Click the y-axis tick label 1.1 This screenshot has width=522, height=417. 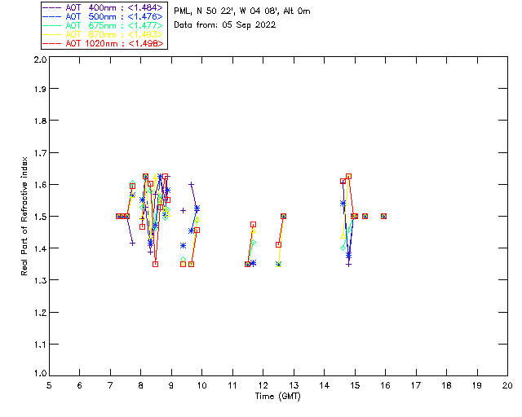(40, 345)
